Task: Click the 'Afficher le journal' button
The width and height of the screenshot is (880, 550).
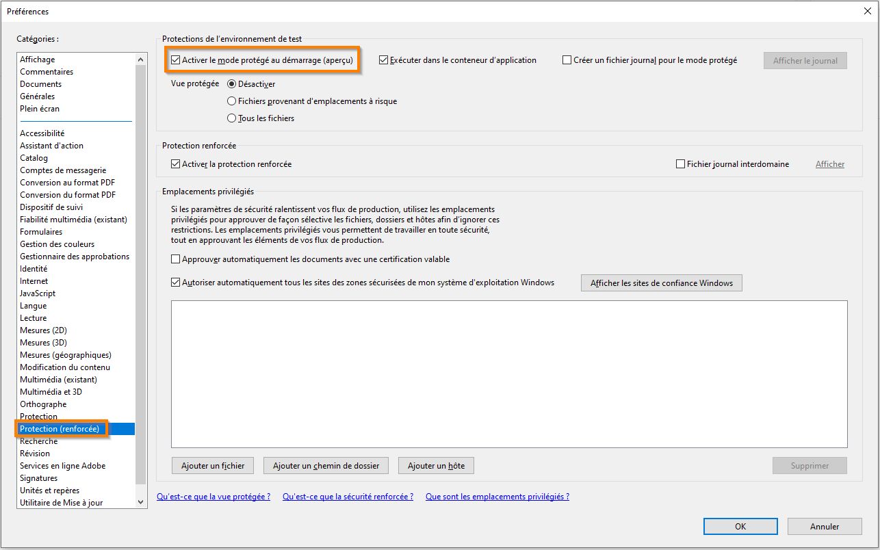Action: [x=805, y=61]
